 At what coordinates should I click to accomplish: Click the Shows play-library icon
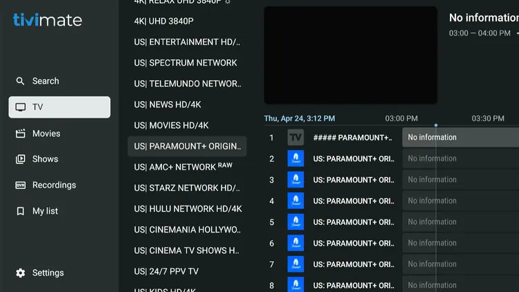[20, 159]
